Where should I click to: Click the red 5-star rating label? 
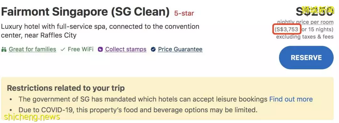click(x=184, y=13)
